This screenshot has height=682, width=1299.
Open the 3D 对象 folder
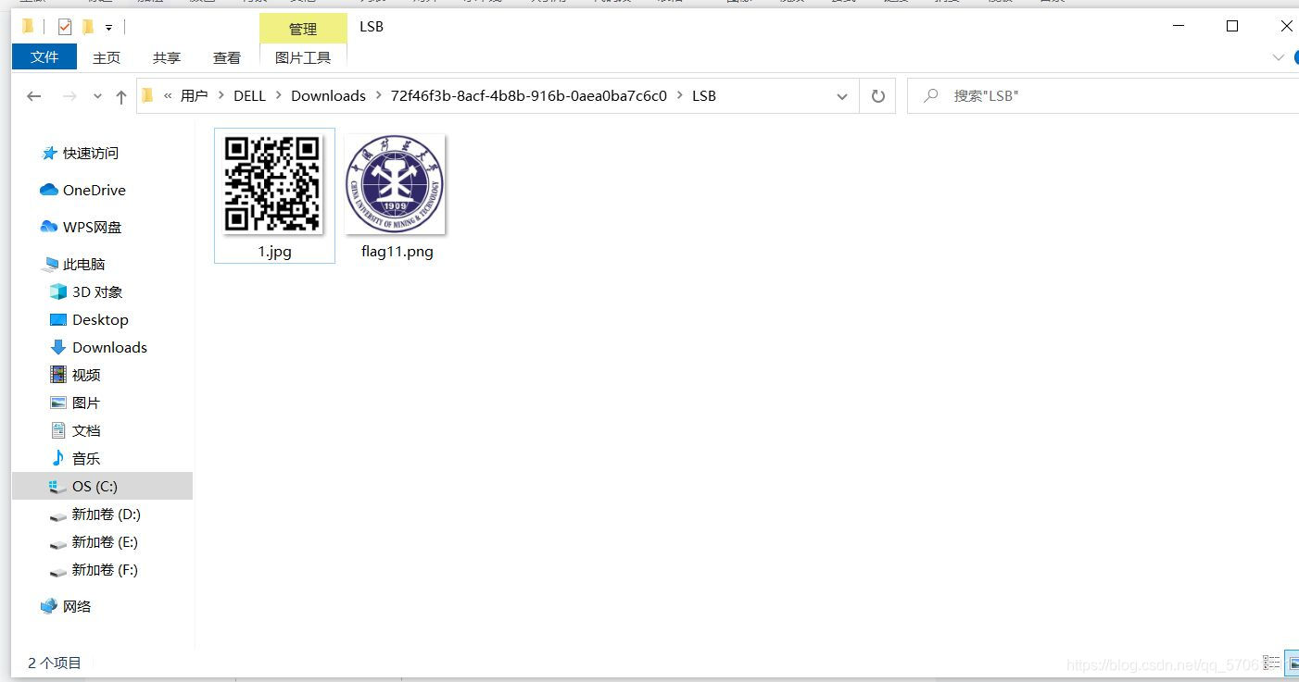click(86, 291)
